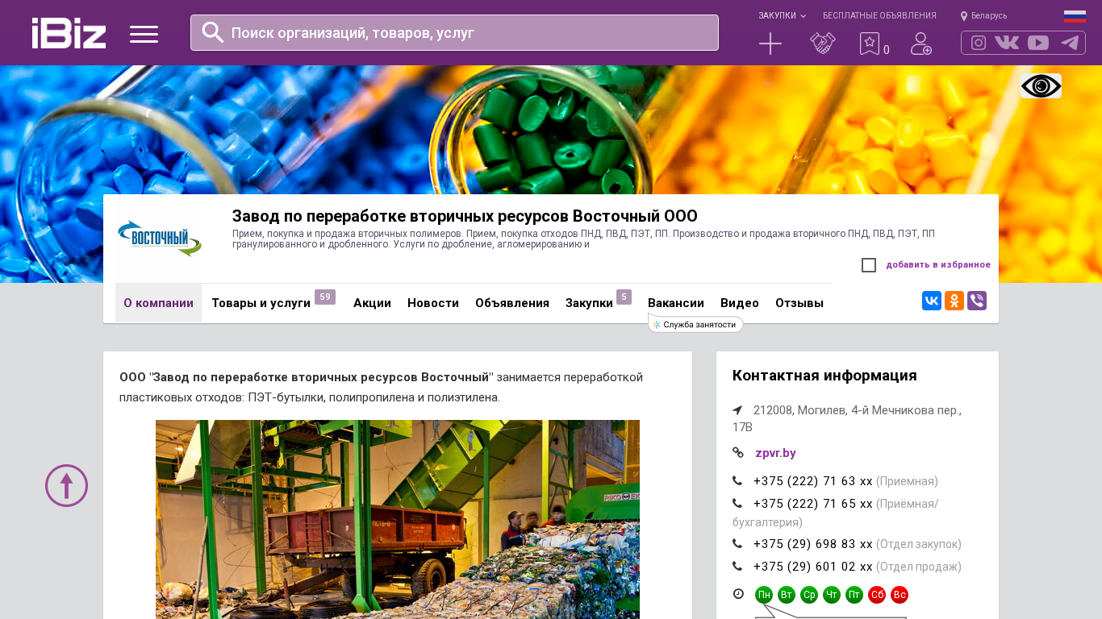Click phone icon beside Отдел закупок number

click(x=737, y=544)
